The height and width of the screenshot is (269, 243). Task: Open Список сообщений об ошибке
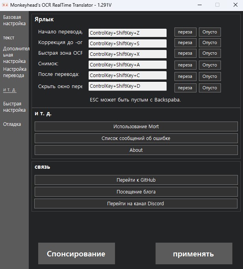136,138
